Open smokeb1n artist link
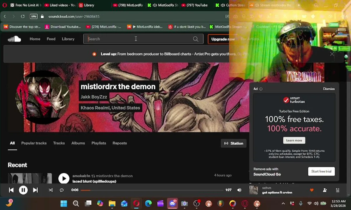The image size is (351, 210). [81, 176]
